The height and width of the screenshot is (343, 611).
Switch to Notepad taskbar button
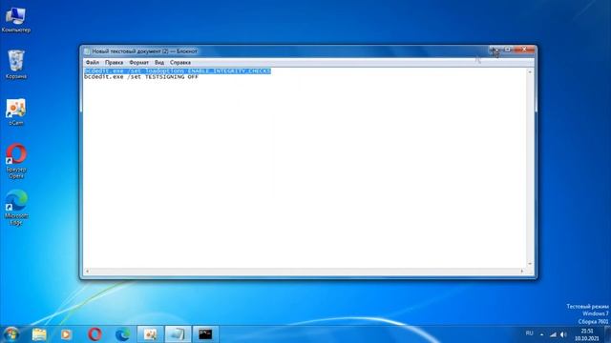tap(179, 334)
